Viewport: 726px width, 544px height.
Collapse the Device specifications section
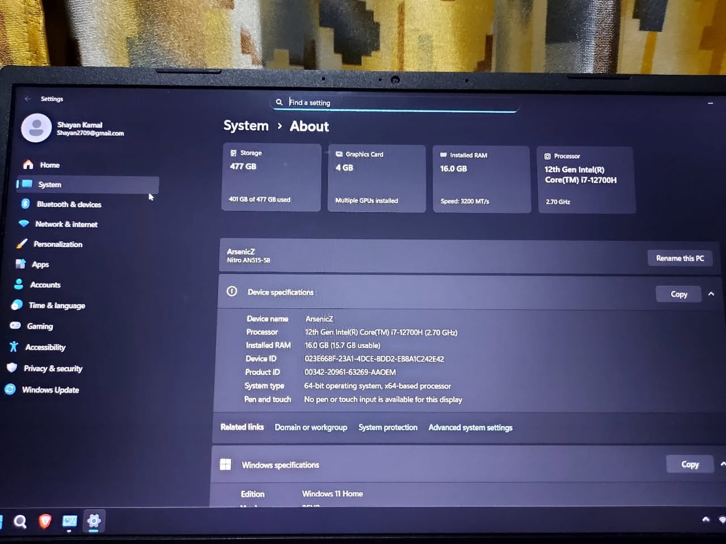[711, 294]
